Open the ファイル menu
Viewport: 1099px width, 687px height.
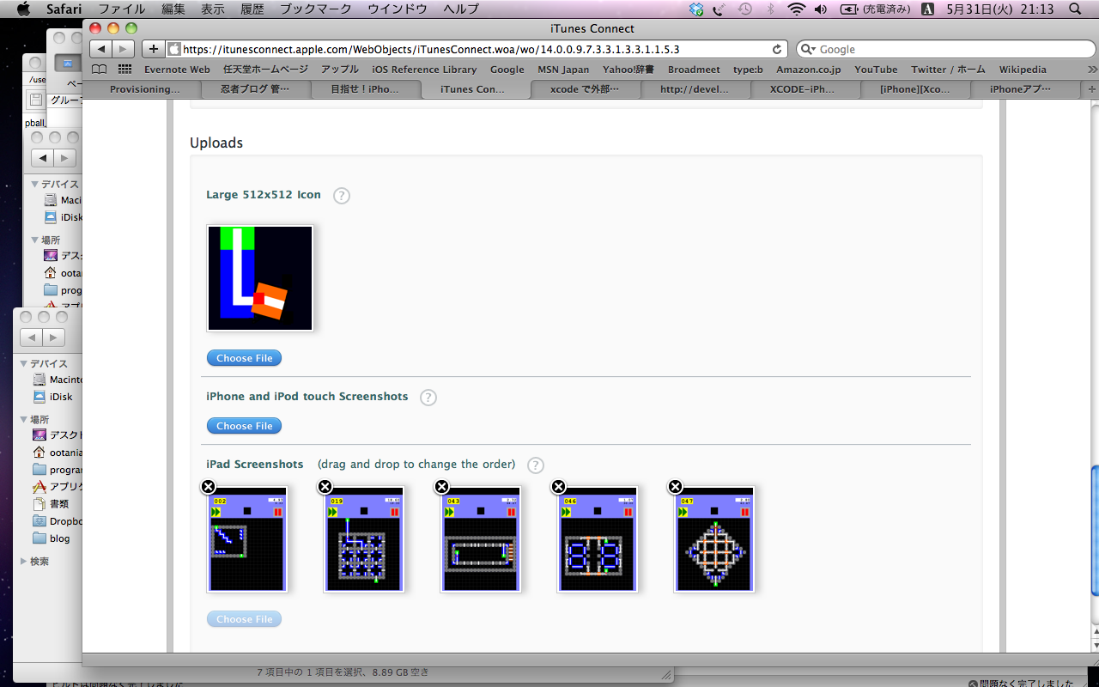[x=121, y=9]
